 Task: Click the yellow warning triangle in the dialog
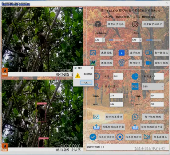[x=78, y=76]
